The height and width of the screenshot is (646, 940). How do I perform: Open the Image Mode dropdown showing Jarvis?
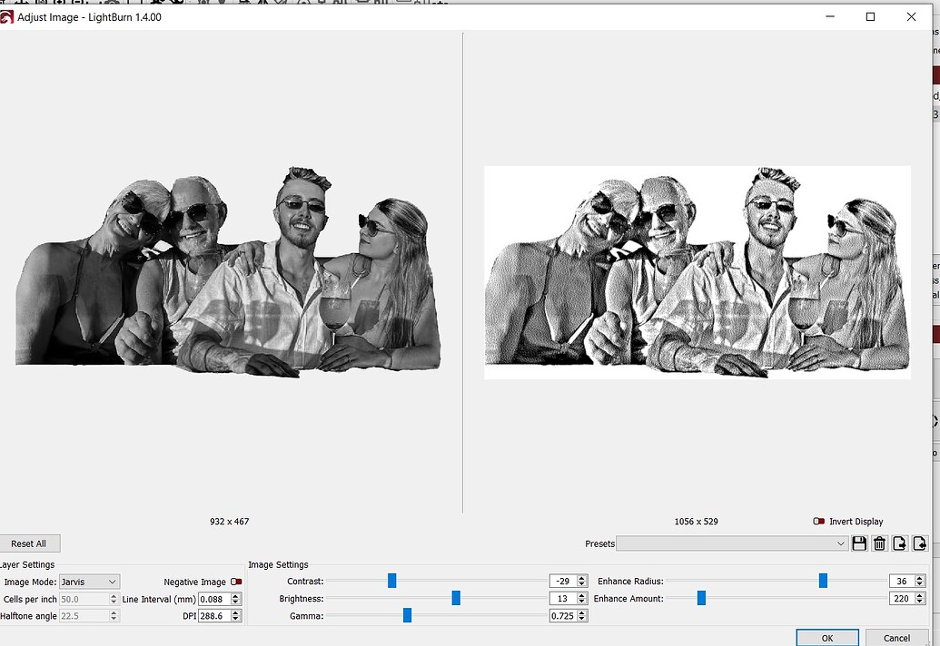tap(88, 582)
